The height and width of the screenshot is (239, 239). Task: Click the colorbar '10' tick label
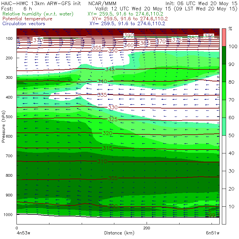pyautogui.click(x=231, y=206)
